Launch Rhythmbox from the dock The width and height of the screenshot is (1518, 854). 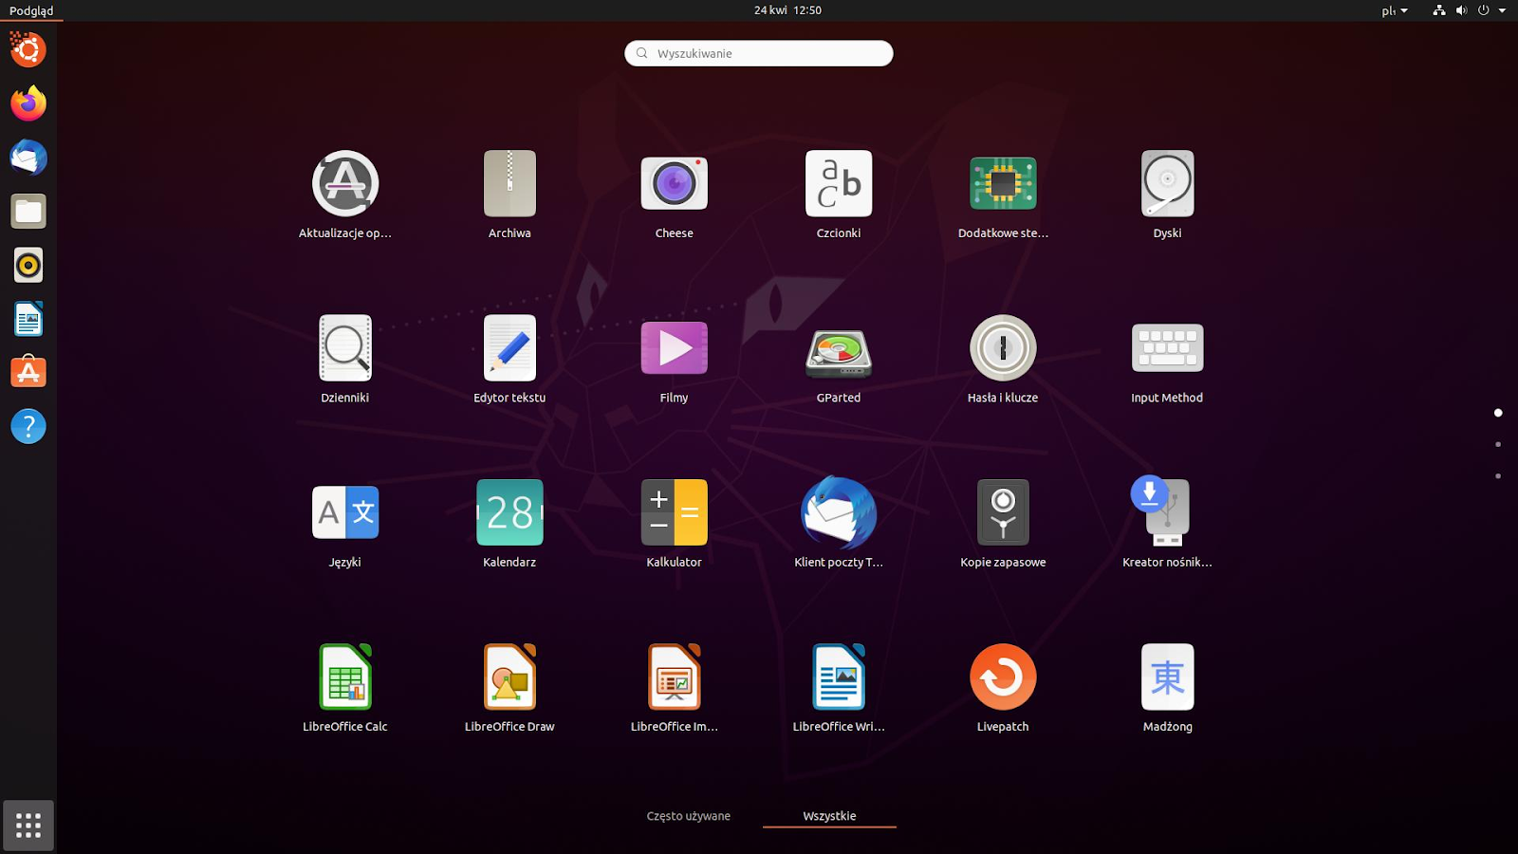pyautogui.click(x=28, y=266)
